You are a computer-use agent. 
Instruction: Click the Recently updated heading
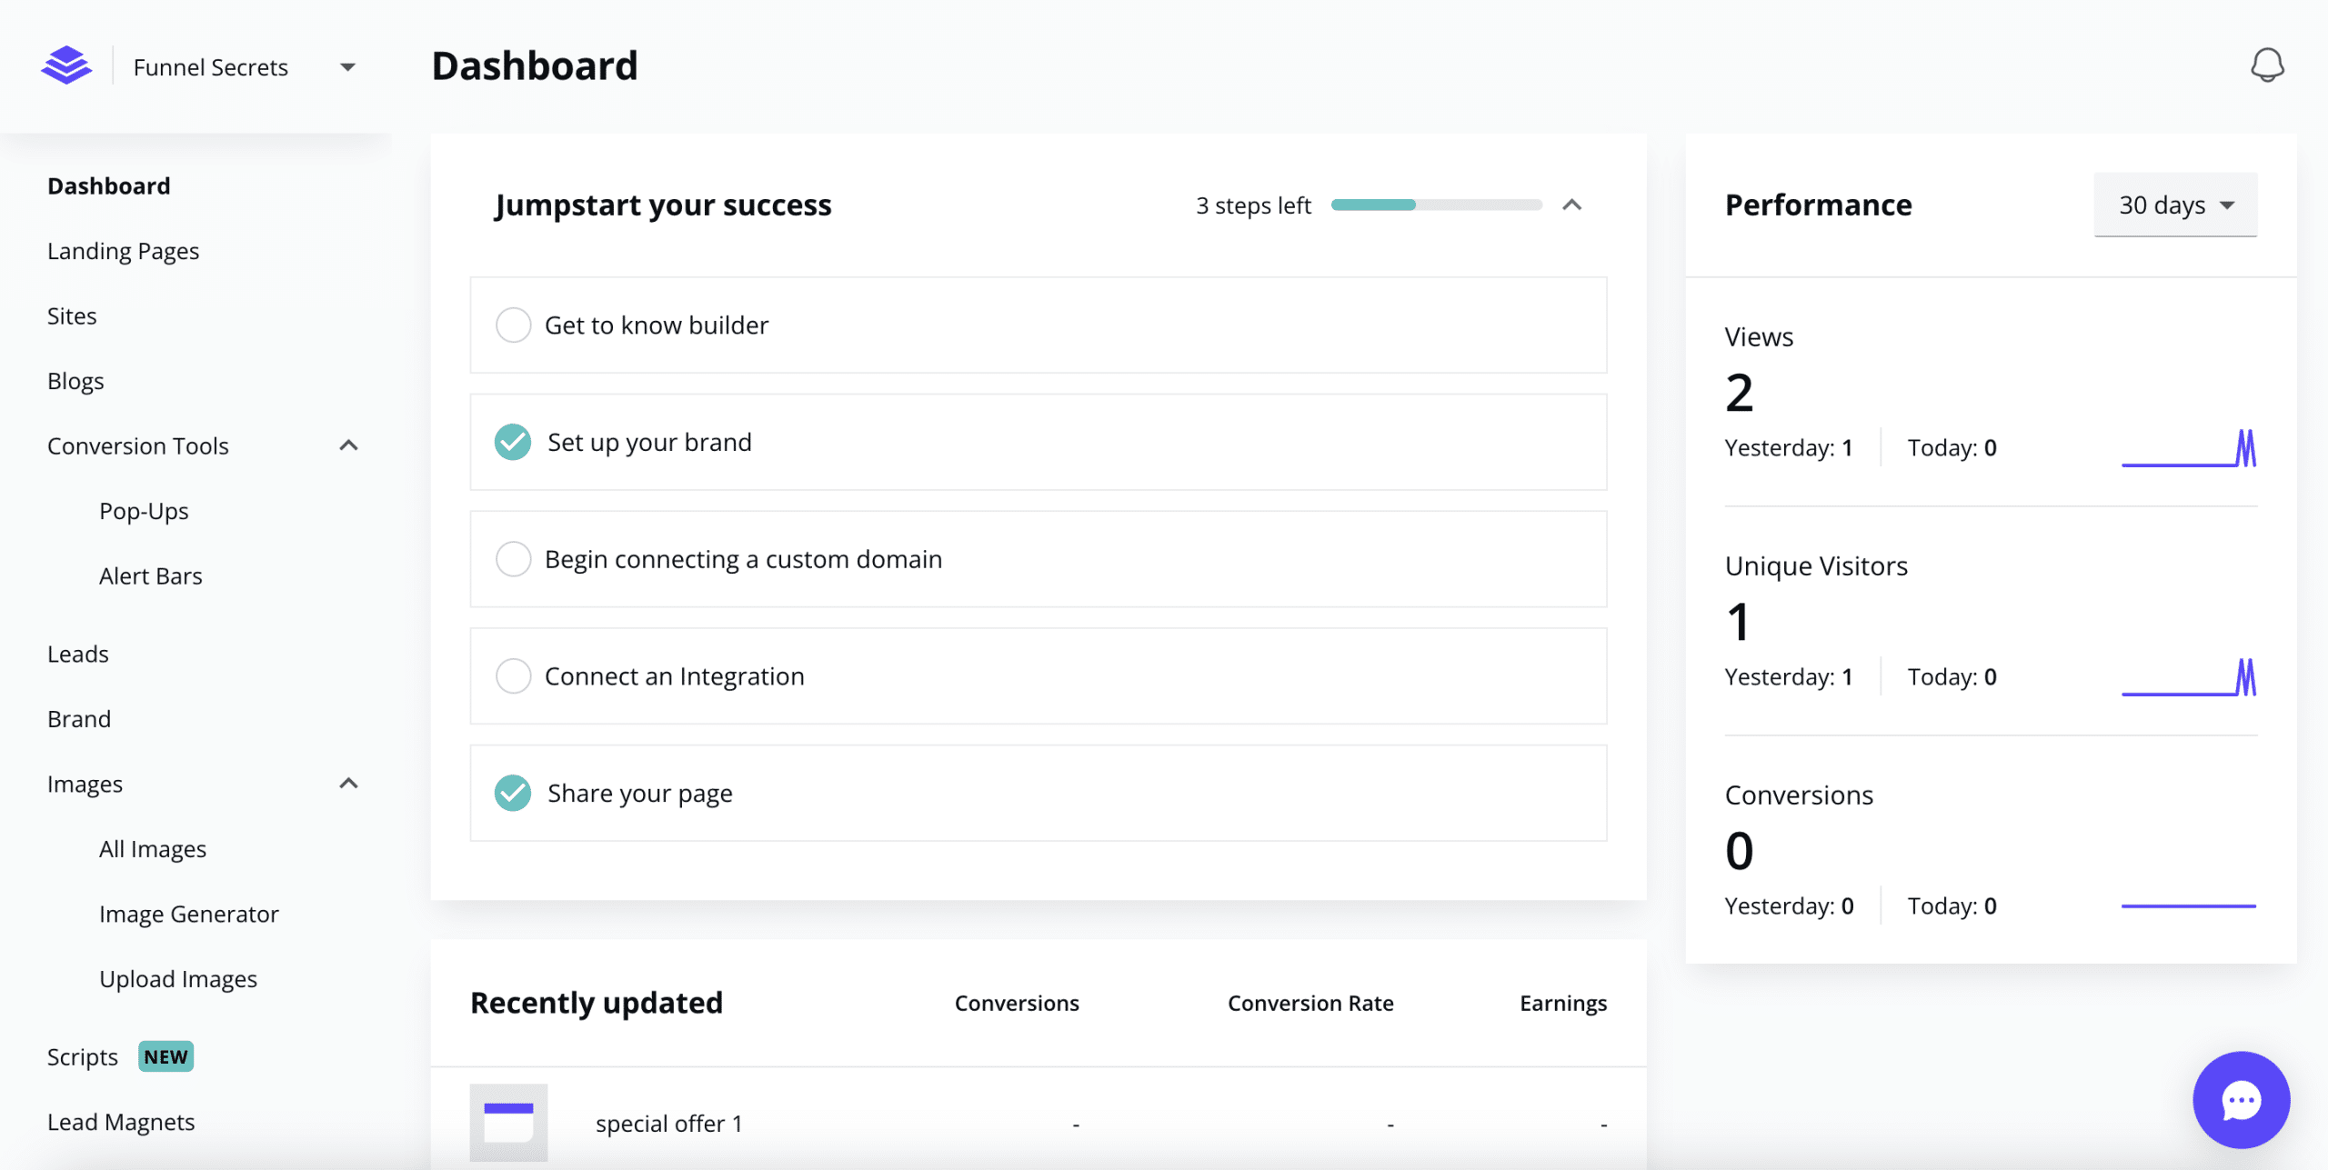597,1003
